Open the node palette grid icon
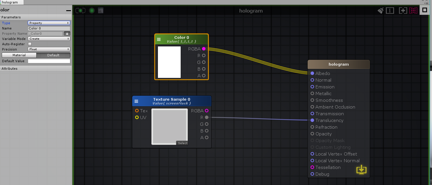Screen dimensions: 432x185 pos(413,10)
